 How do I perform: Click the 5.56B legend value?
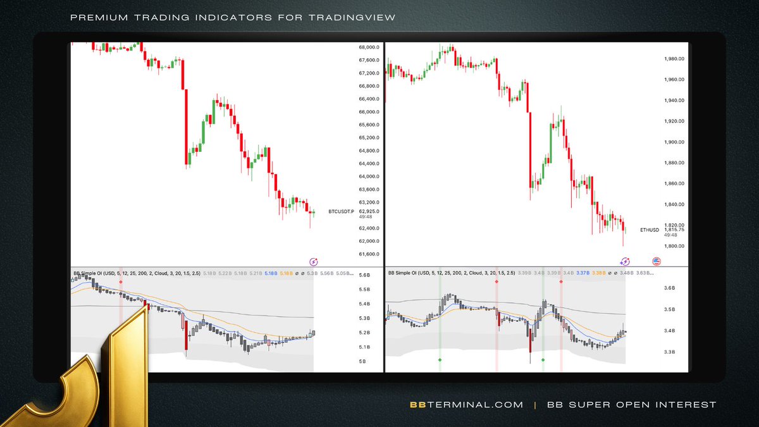(327, 273)
